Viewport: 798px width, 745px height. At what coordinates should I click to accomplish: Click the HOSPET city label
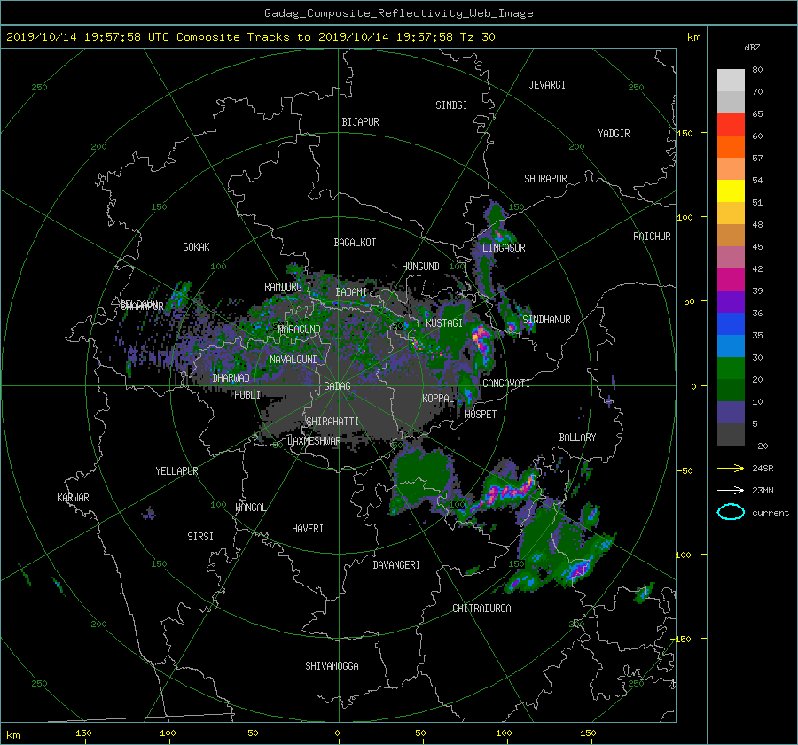tap(481, 415)
